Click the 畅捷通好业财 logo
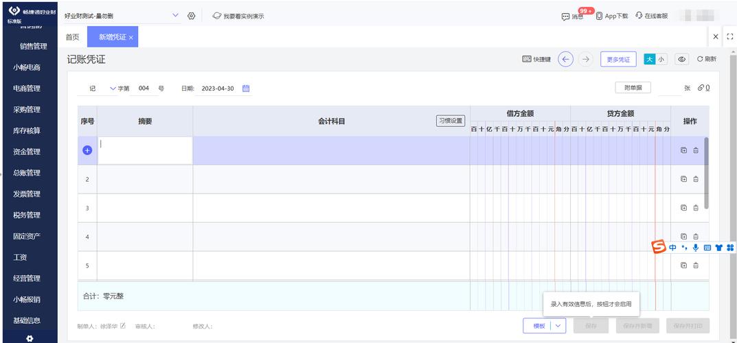Image resolution: width=737 pixels, height=343 pixels. pyautogui.click(x=30, y=12)
